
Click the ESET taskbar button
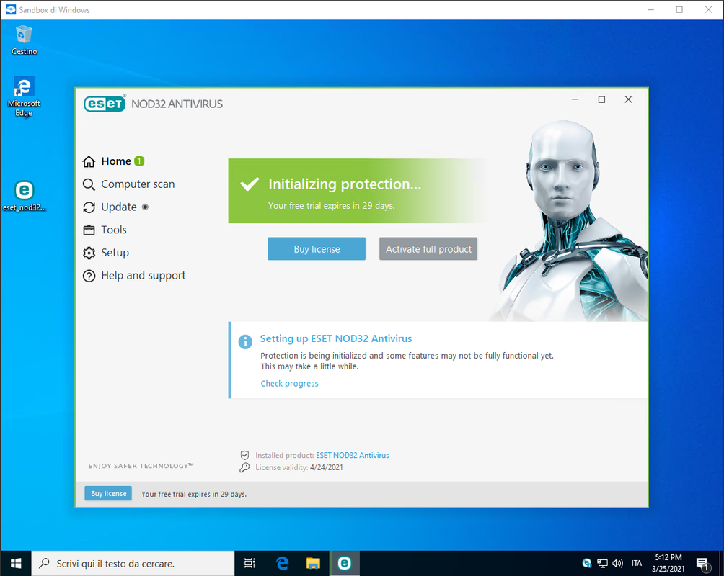pyautogui.click(x=345, y=563)
